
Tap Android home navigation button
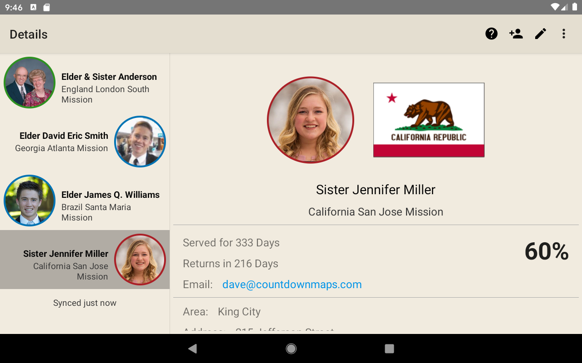coord(291,348)
